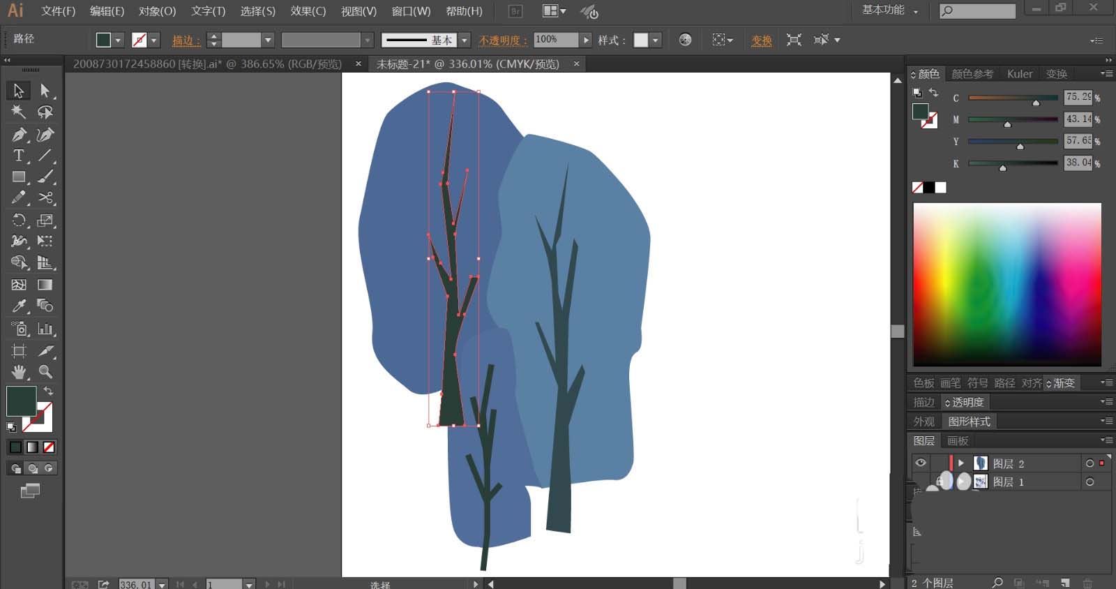This screenshot has width=1116, height=589.
Task: Expand the 图层 2 layer contents
Action: [961, 463]
